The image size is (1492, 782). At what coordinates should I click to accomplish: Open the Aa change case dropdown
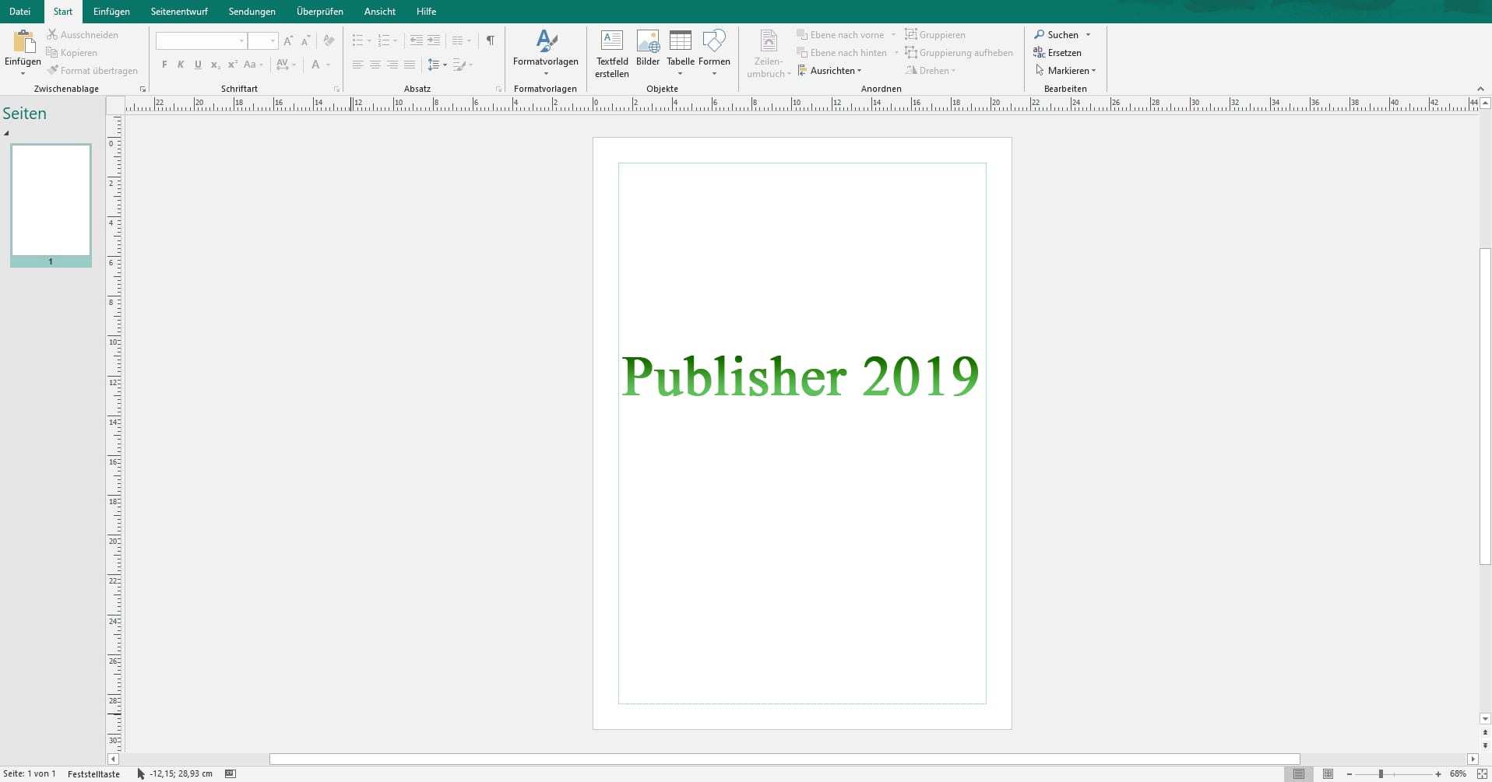(253, 65)
